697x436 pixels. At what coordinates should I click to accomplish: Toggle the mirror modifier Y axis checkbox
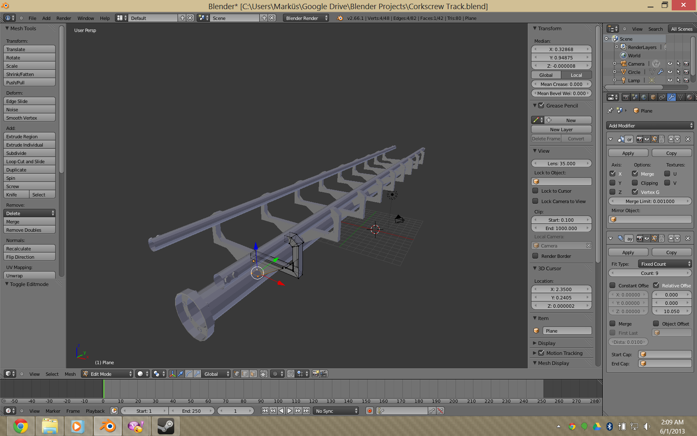[612, 183]
